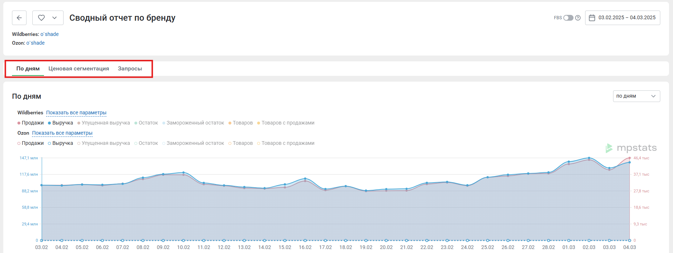
Task: Toggle Wildberries Товаров с продажами legend series
Action: coord(286,123)
